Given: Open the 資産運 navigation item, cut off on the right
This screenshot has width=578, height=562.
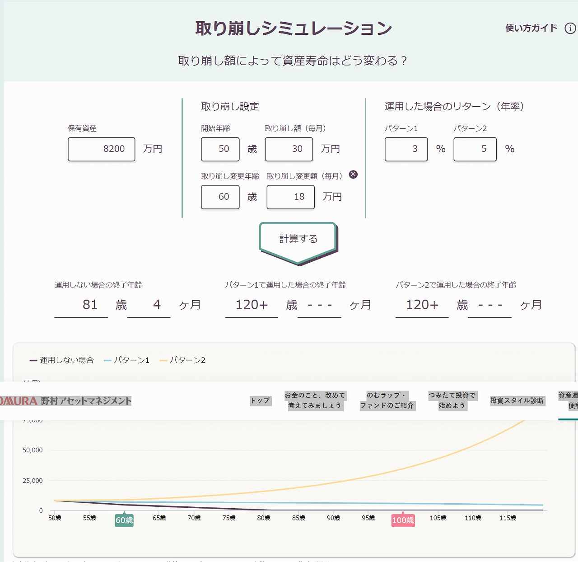Looking at the screenshot, I should coord(569,401).
